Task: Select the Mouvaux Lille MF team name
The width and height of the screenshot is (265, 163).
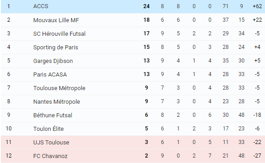Action: click(x=56, y=20)
